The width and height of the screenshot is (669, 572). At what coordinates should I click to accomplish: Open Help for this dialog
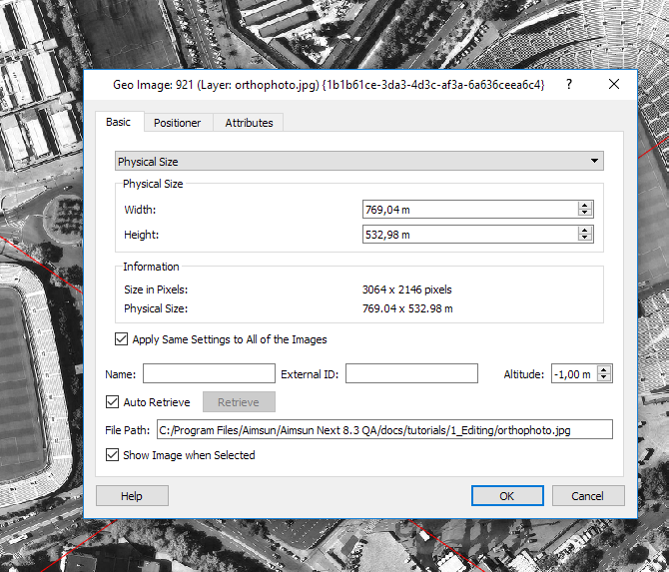click(x=132, y=496)
